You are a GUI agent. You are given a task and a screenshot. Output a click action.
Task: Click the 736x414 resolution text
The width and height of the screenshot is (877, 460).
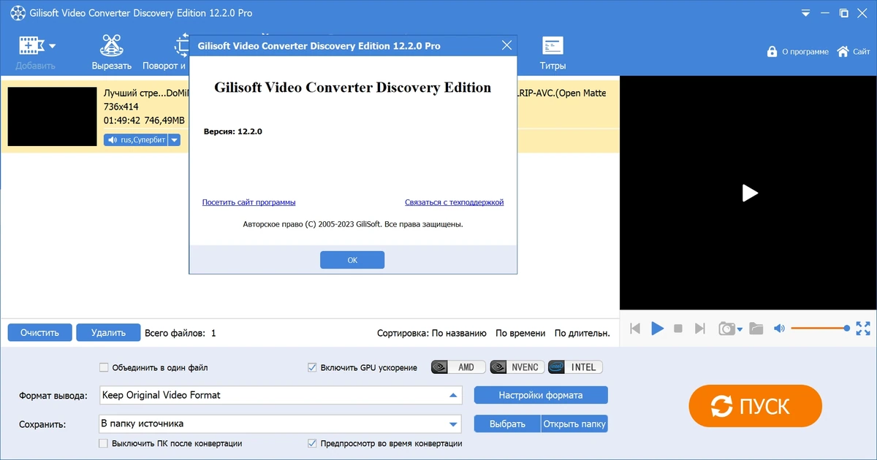click(x=121, y=107)
